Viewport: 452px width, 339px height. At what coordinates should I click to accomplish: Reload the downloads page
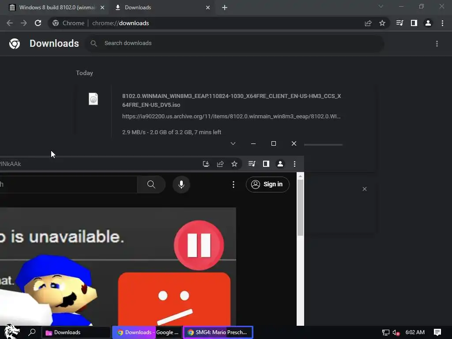click(38, 23)
